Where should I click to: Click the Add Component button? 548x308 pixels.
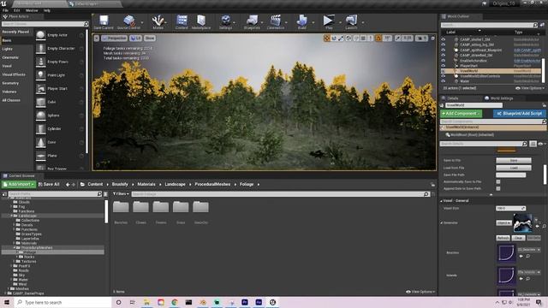[461, 114]
